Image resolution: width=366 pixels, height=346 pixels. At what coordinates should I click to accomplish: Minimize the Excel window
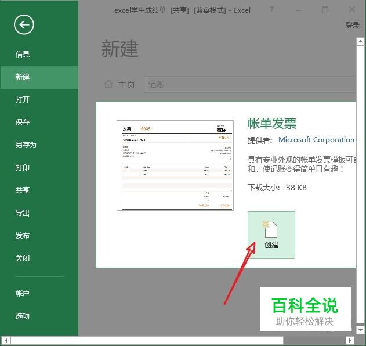tap(298, 10)
